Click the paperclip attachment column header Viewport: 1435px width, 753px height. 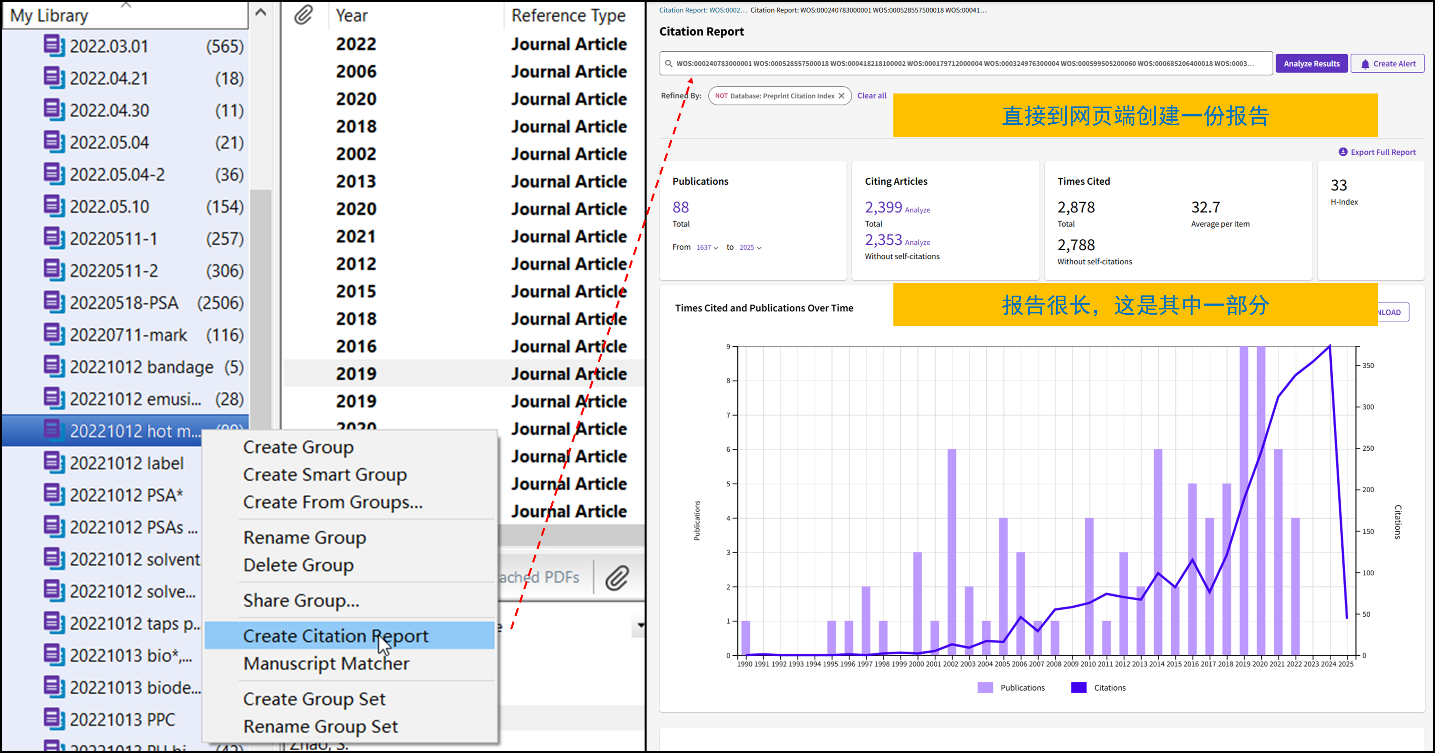tap(303, 15)
